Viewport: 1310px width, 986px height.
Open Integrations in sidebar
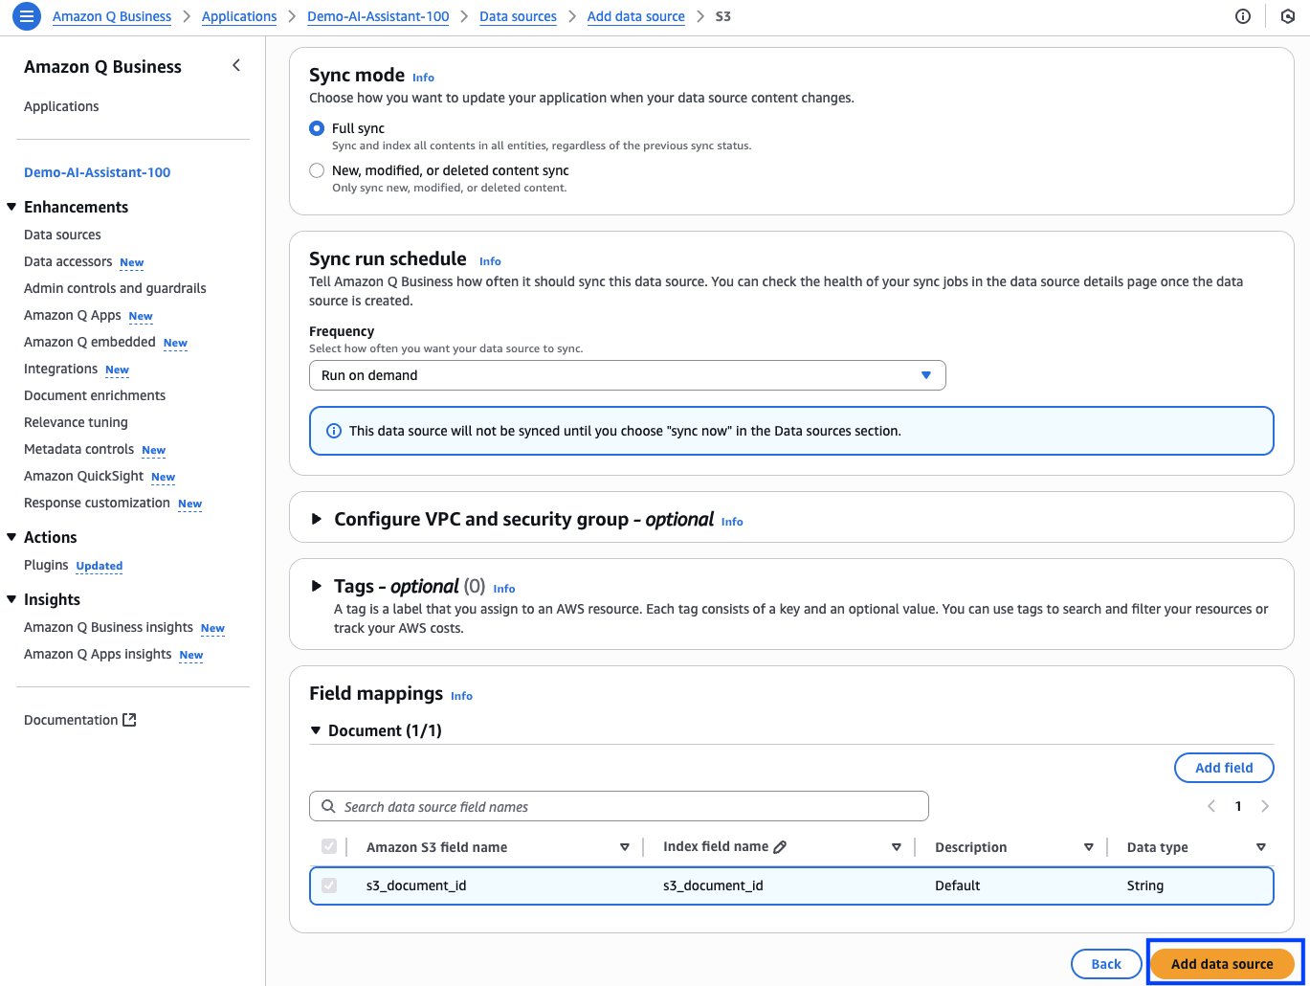coord(61,369)
